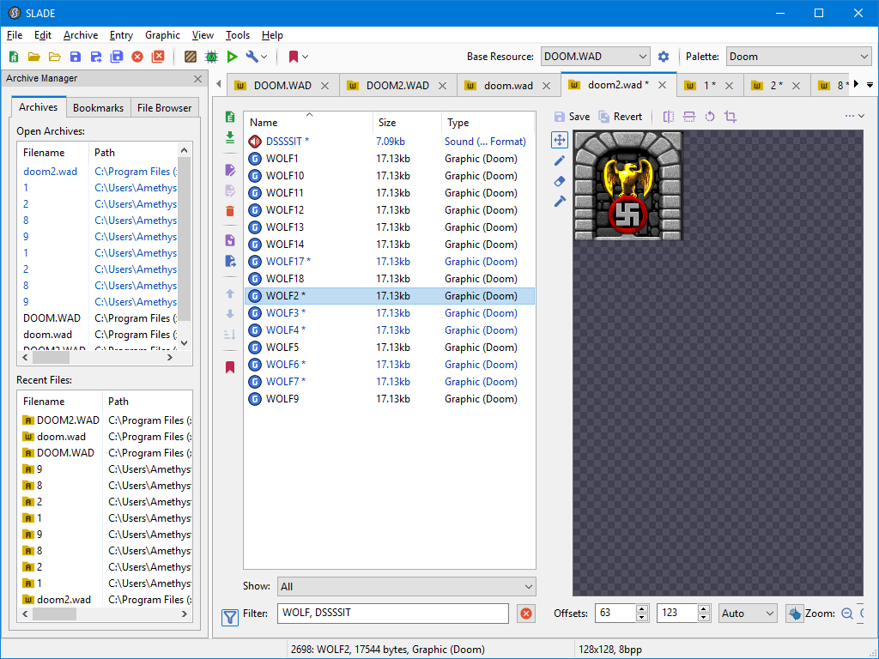Viewport: 879px width, 659px height.
Task: Click the Crop graphic icon
Action: [730, 117]
